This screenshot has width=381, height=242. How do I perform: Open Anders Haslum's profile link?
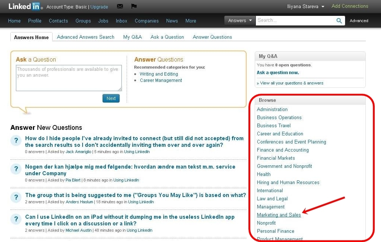pyautogui.click(x=80, y=202)
